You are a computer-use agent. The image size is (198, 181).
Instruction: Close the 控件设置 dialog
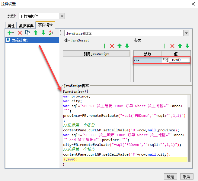pos(193,4)
